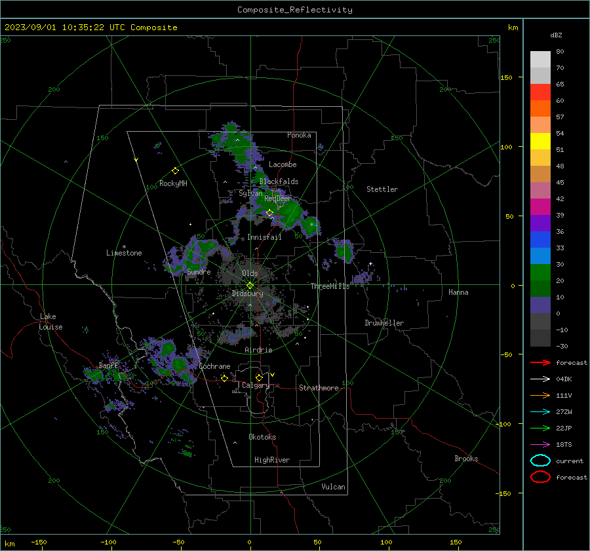Click the Olds city label
Viewport: 590px width, 551px height.
coord(250,273)
